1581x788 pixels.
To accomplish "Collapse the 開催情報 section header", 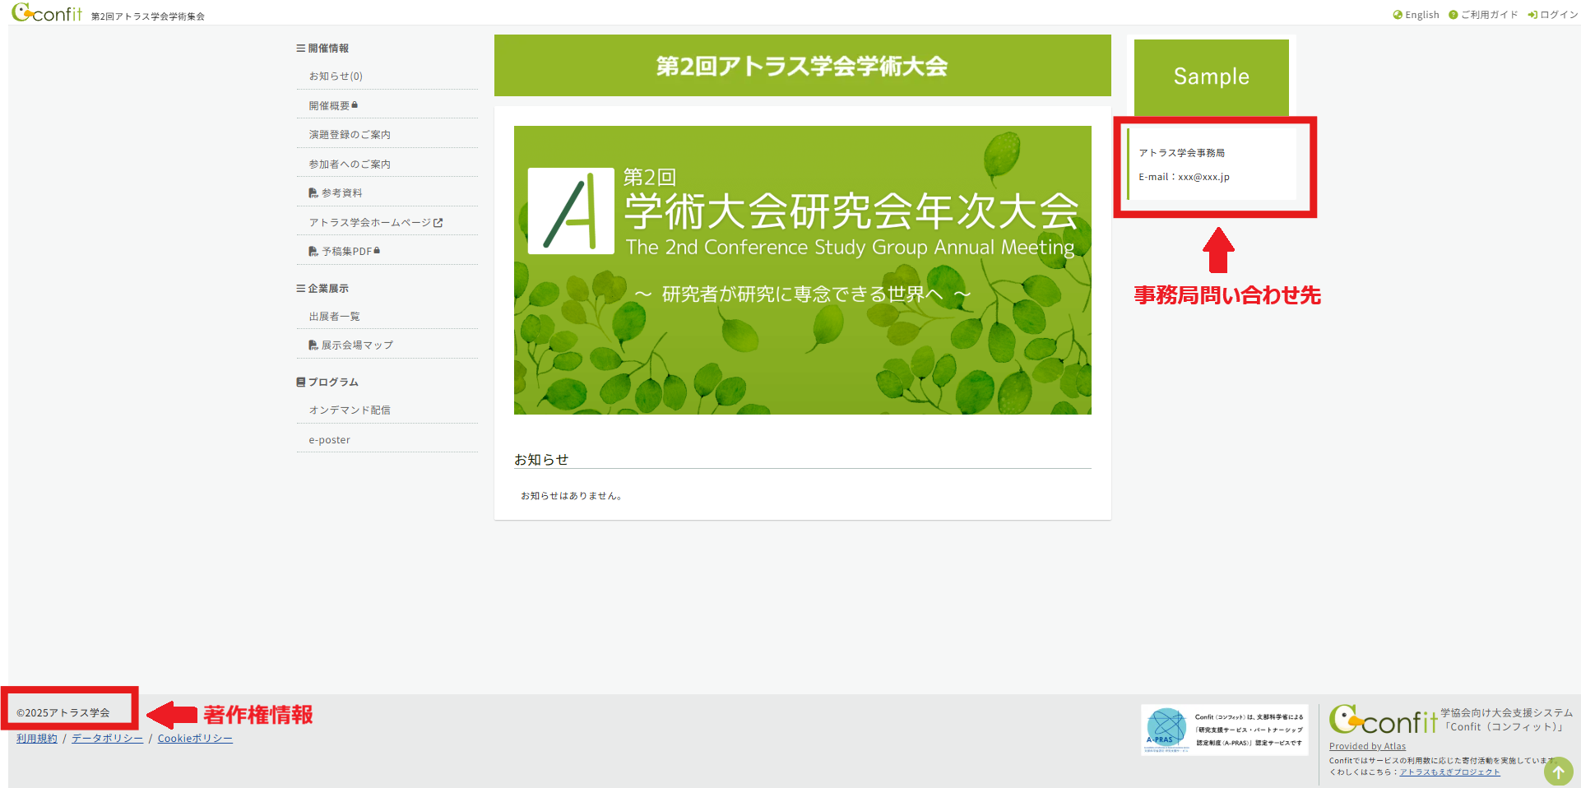I will 322,49.
